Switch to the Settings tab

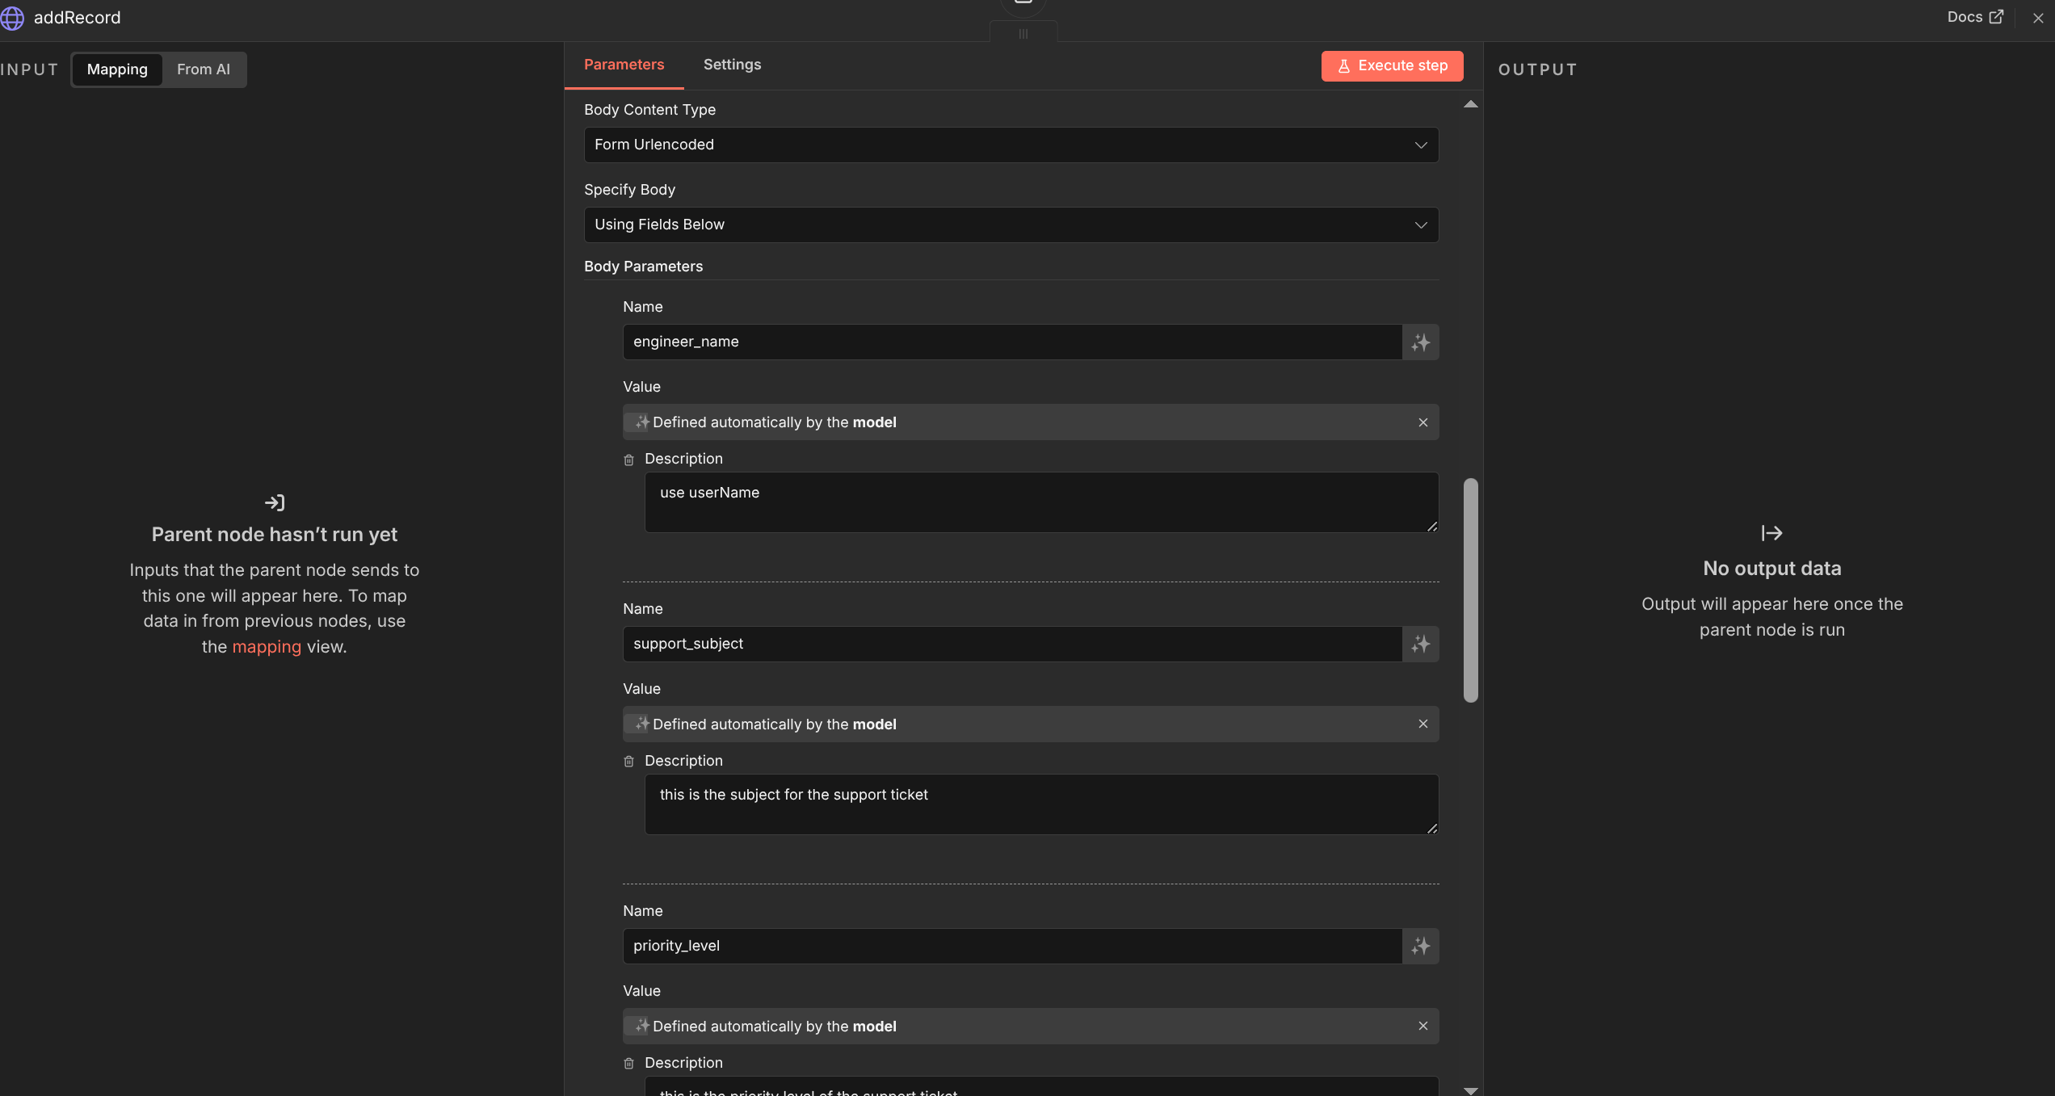point(732,65)
